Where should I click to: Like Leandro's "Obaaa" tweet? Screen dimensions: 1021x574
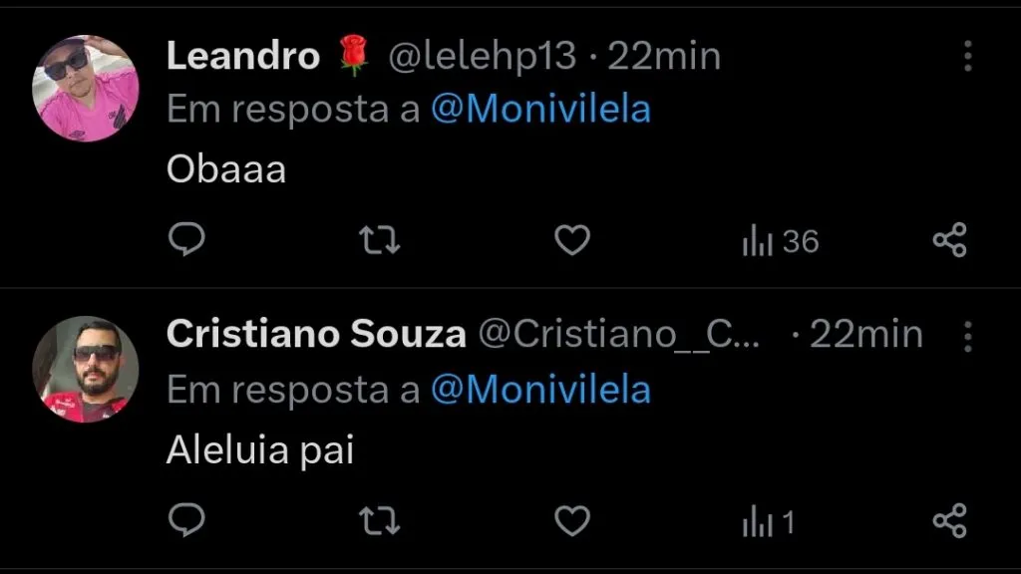(571, 239)
